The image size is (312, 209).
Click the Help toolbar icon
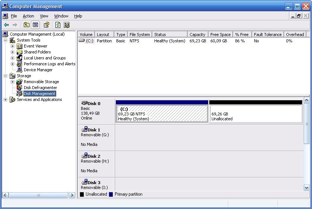coord(47,25)
